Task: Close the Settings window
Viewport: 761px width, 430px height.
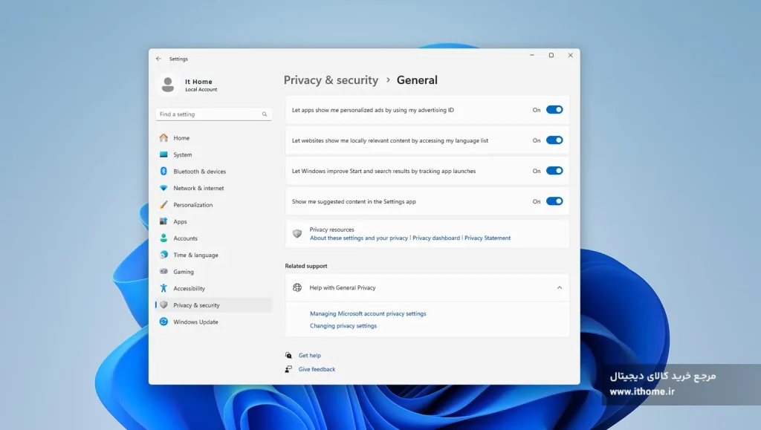Action: pos(570,55)
